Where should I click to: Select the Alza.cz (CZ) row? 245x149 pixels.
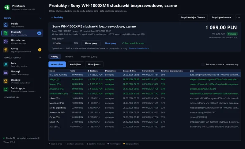click(x=145, y=127)
